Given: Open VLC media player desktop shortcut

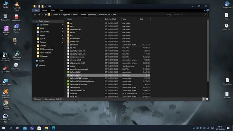Looking at the screenshot, I should pyautogui.click(x=17, y=7).
